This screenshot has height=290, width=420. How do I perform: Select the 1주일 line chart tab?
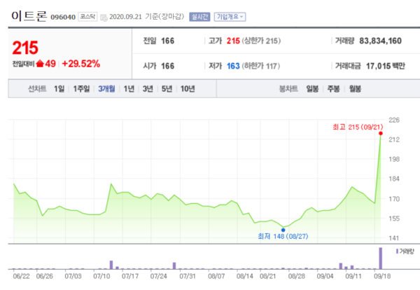coord(81,89)
